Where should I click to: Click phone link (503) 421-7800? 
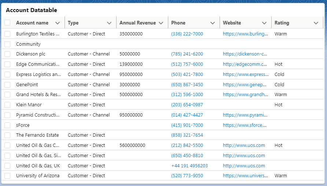tap(187, 75)
